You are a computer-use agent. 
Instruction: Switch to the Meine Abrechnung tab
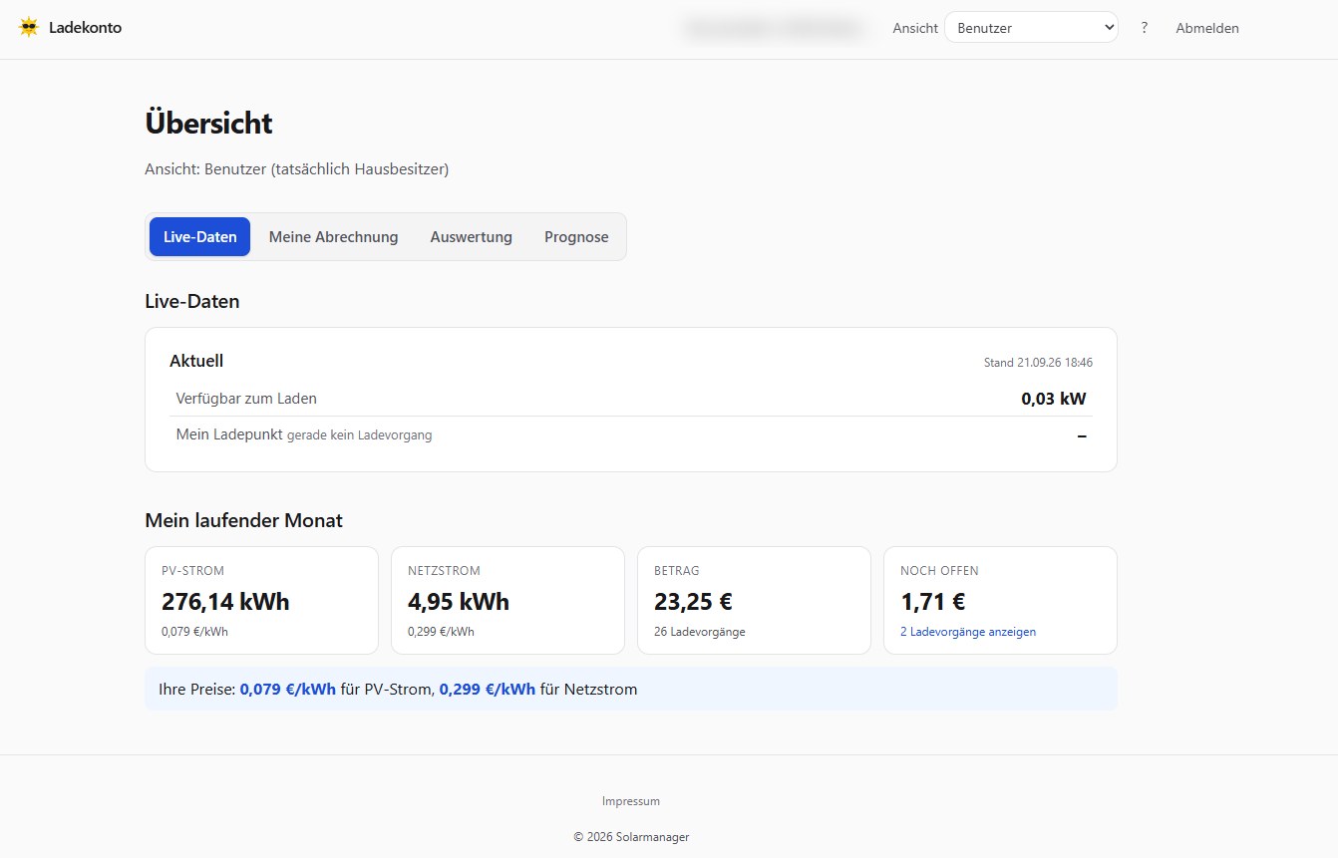coord(333,237)
